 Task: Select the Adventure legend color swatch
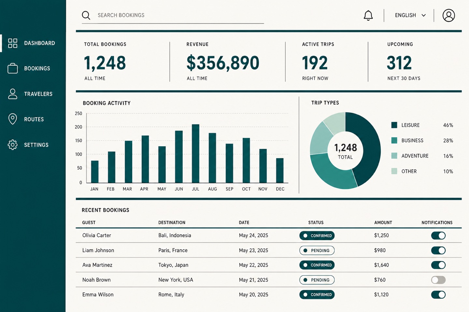click(394, 156)
